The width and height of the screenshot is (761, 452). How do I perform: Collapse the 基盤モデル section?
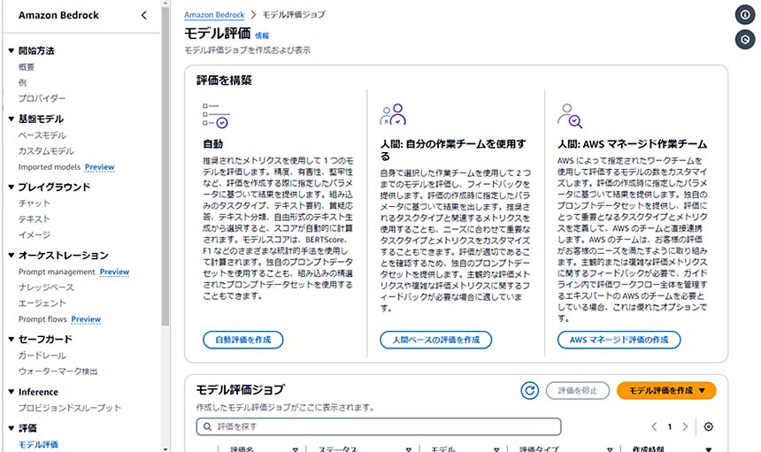[12, 119]
